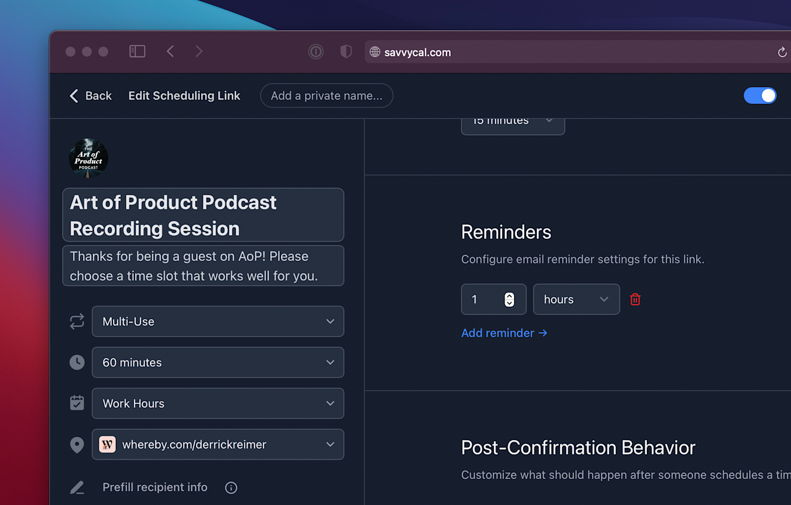The width and height of the screenshot is (791, 505).
Task: Toggle the Safari sidebar icon
Action: tap(137, 51)
